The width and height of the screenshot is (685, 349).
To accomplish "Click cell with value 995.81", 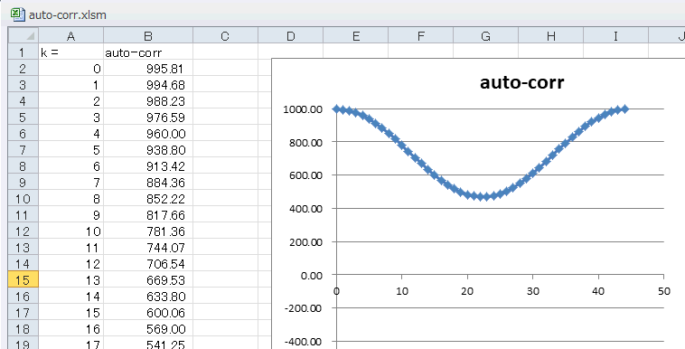I will pyautogui.click(x=148, y=69).
